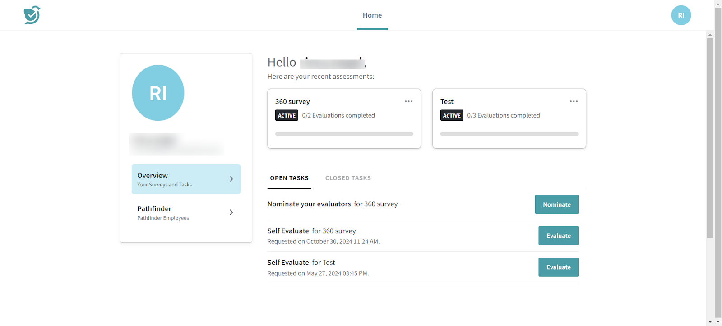Click the ACTIVE badge on the Test card
This screenshot has height=326, width=722.
tap(452, 116)
